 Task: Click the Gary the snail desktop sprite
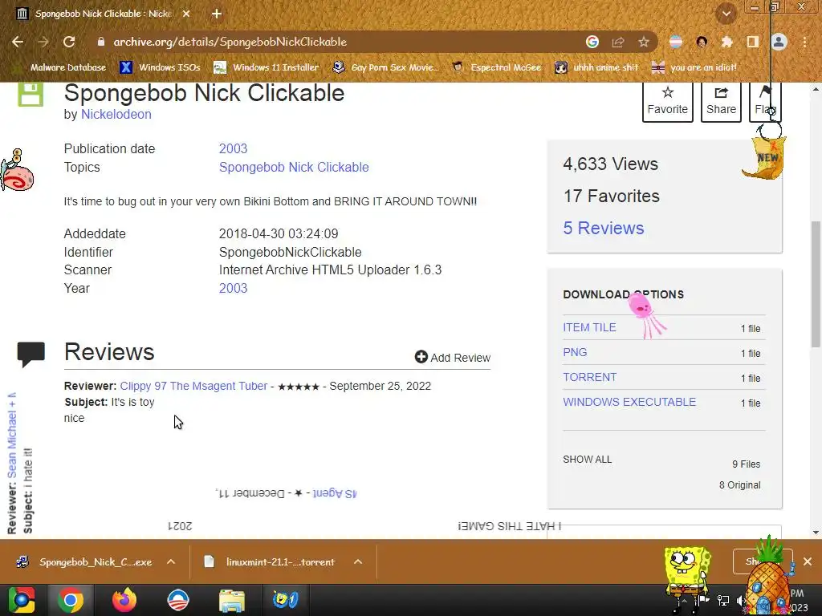(17, 170)
